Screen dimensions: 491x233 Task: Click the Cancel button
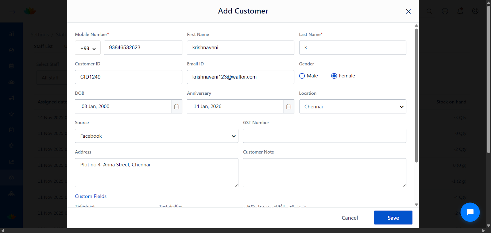point(350,218)
